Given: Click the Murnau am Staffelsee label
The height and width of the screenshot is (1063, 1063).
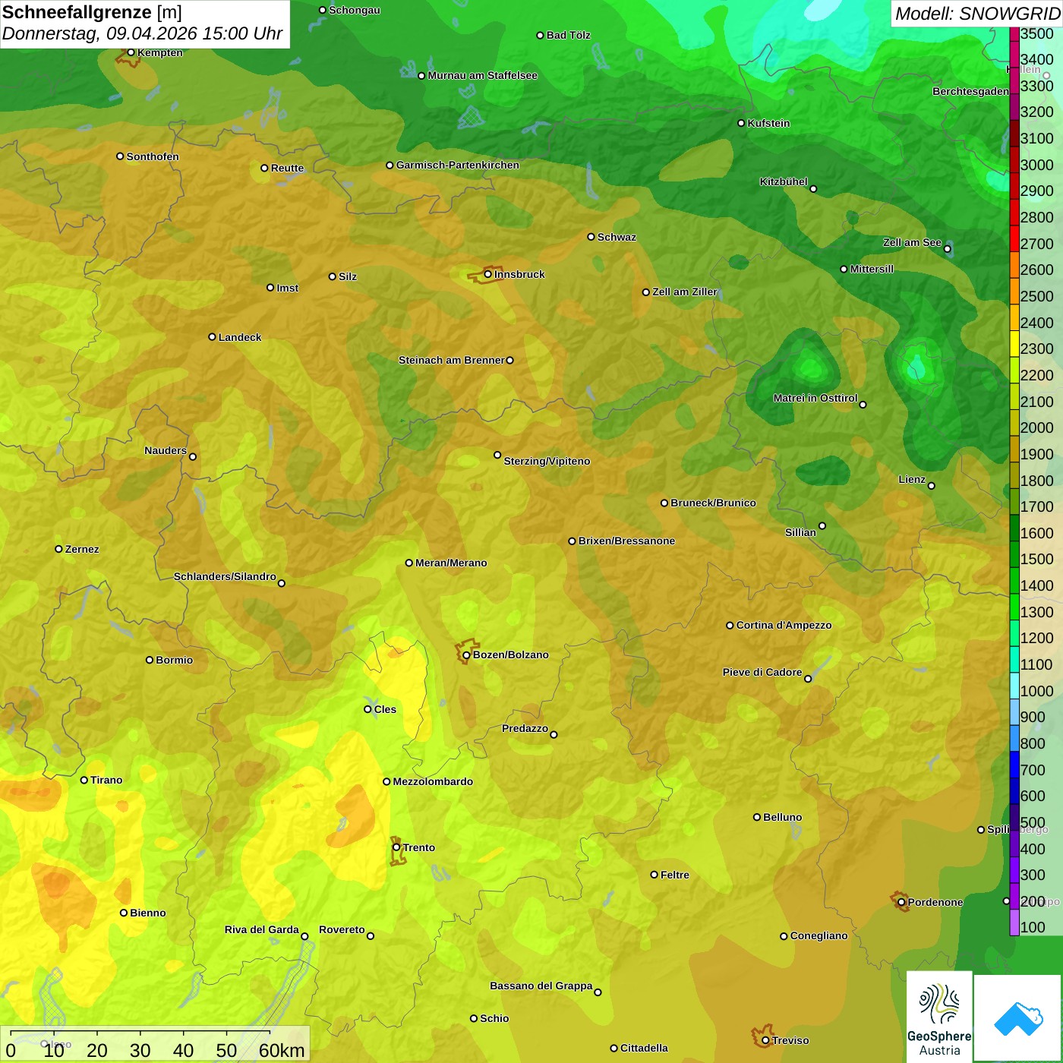Looking at the screenshot, I should click(482, 75).
